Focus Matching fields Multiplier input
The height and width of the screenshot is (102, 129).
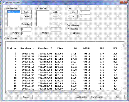26,33
